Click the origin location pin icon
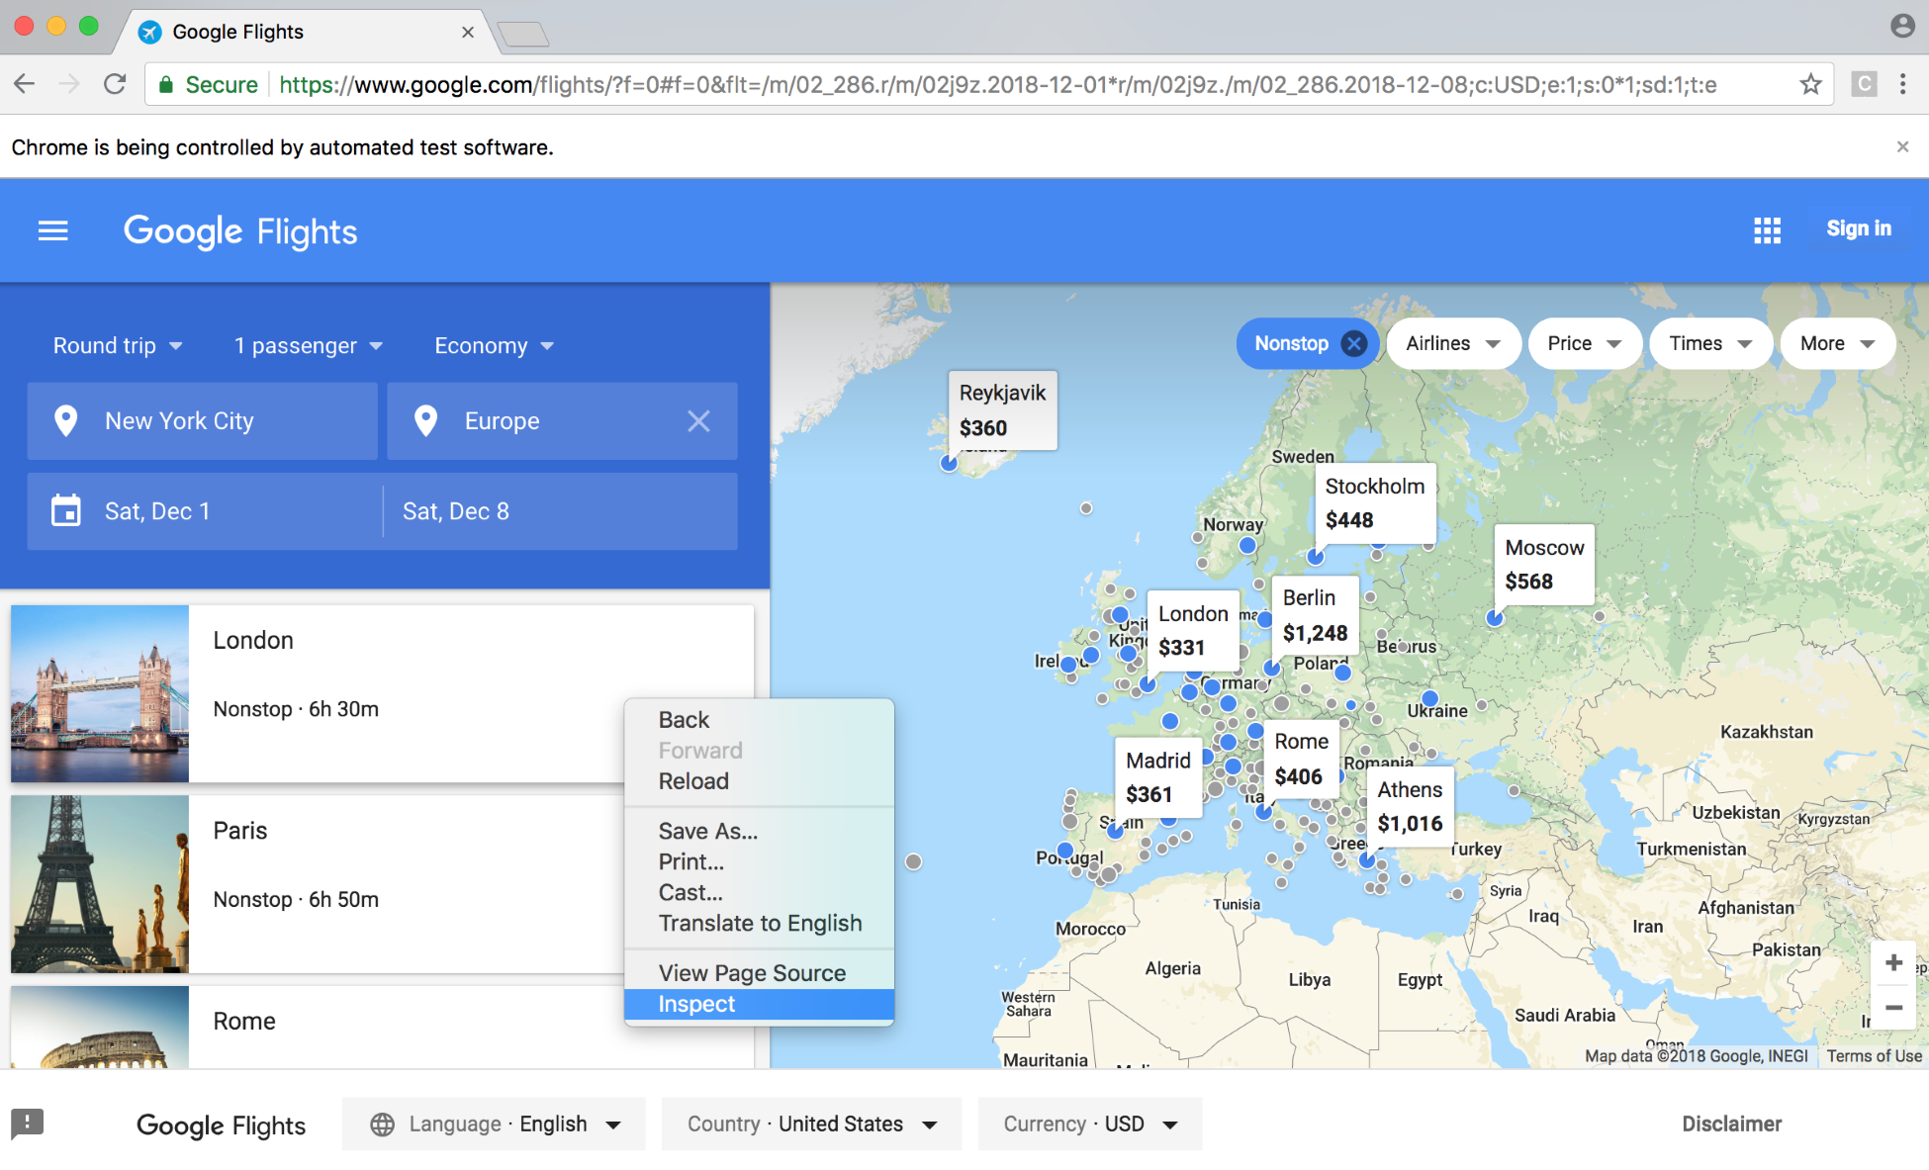This screenshot has height=1170, width=1929. click(x=65, y=420)
